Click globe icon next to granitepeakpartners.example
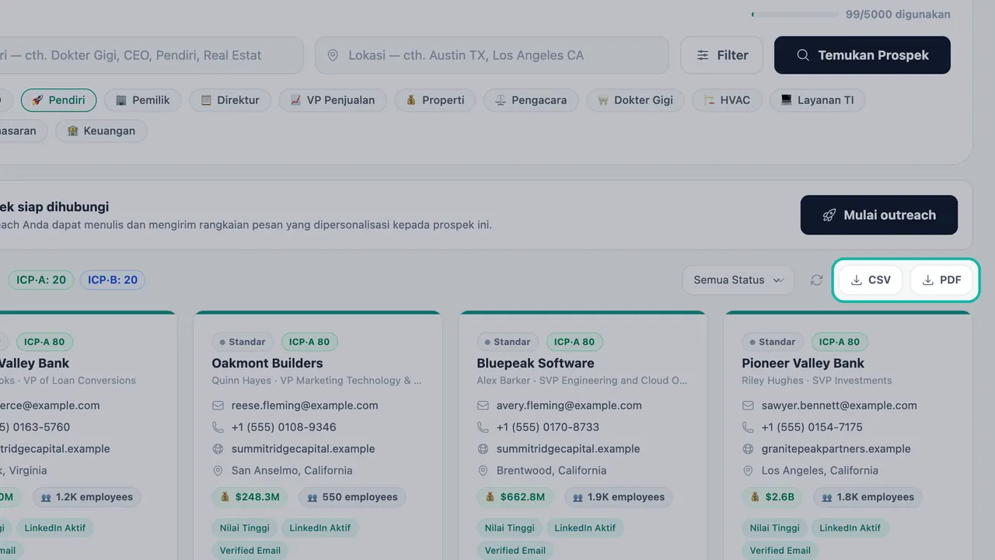Viewport: 995px width, 560px height. [x=748, y=449]
